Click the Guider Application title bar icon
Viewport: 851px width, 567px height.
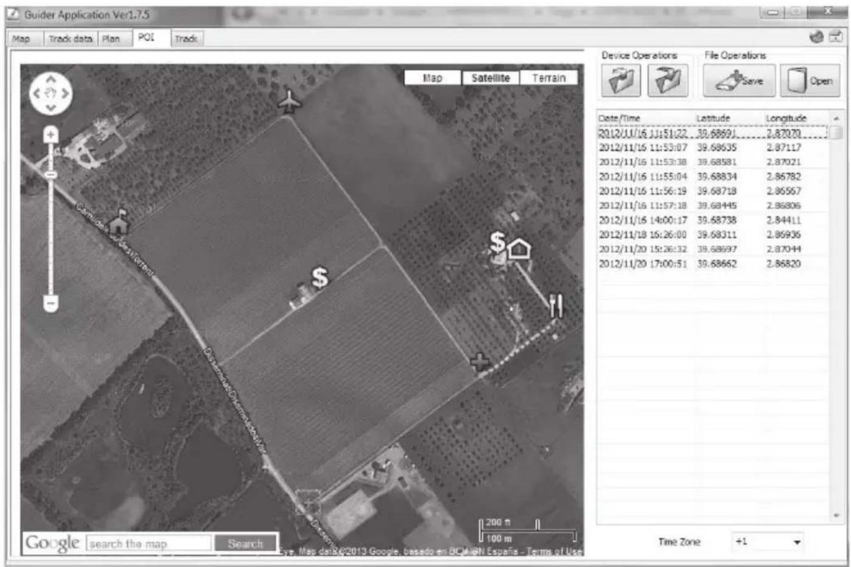[13, 14]
